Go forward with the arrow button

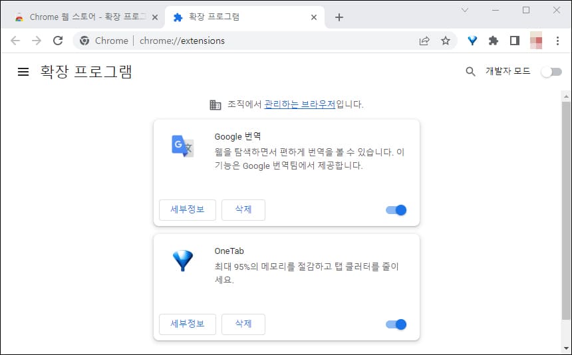coord(37,41)
